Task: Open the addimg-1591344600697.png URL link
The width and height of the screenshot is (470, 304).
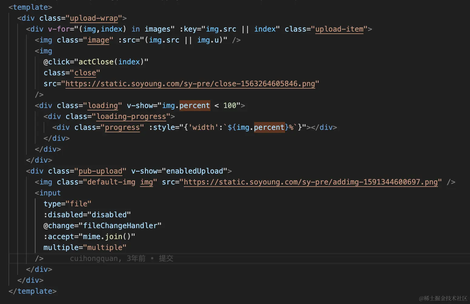Action: pyautogui.click(x=311, y=182)
